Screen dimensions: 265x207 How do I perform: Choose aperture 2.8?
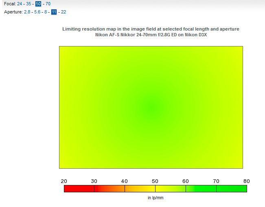click(x=27, y=12)
